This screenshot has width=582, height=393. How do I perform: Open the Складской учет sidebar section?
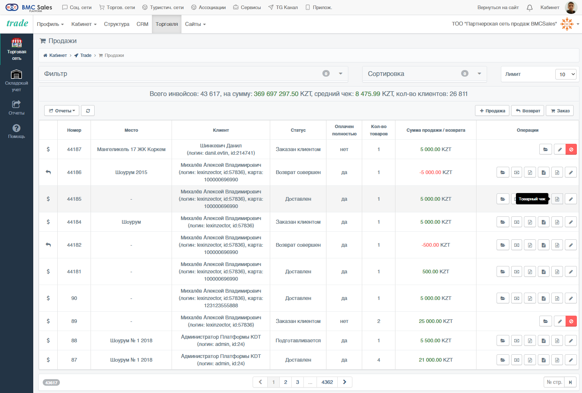tap(16, 81)
